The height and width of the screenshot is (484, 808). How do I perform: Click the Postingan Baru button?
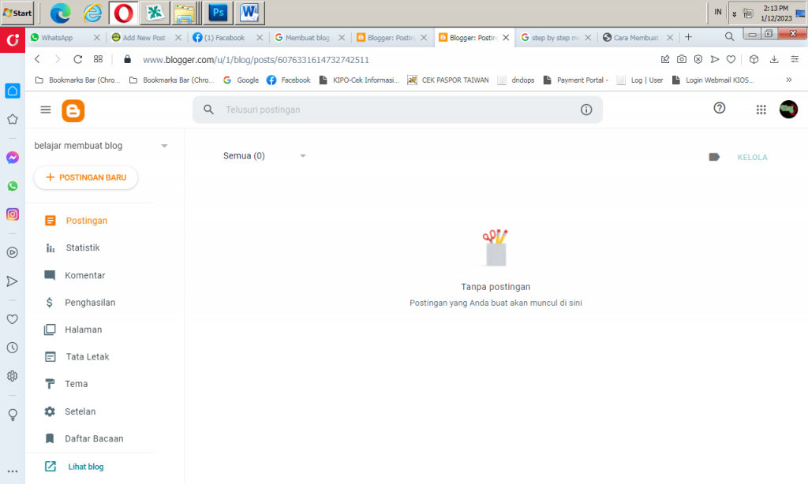tap(86, 178)
